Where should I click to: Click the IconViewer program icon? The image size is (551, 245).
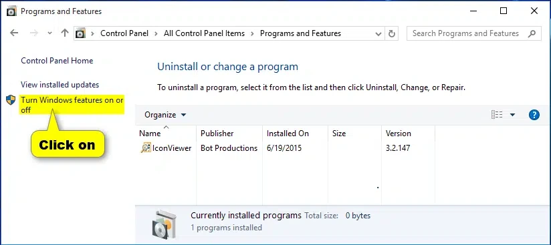pos(146,148)
